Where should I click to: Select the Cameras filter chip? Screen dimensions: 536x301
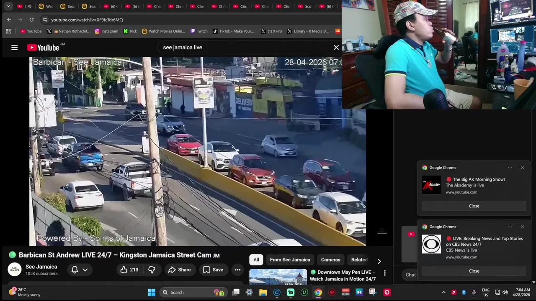[x=330, y=260]
